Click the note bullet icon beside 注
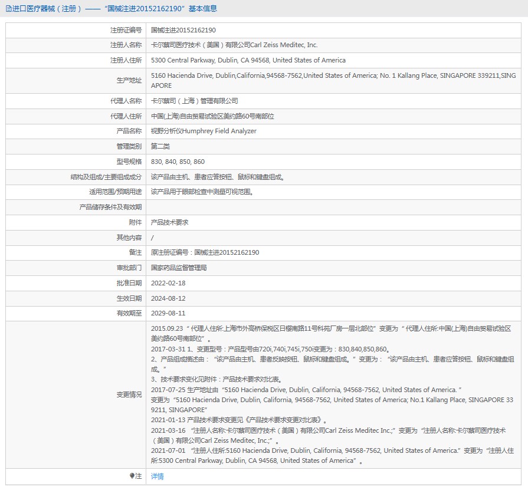The height and width of the screenshot is (490, 528). 132,476
